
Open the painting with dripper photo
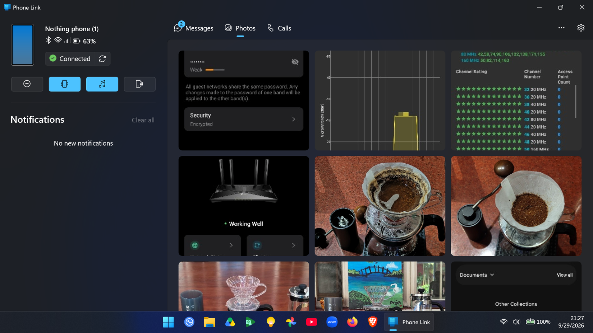click(380, 286)
